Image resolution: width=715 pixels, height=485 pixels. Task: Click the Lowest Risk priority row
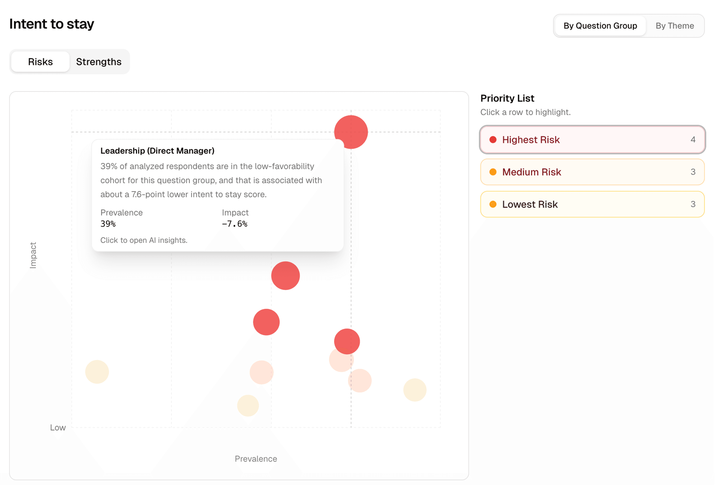pyautogui.click(x=592, y=204)
